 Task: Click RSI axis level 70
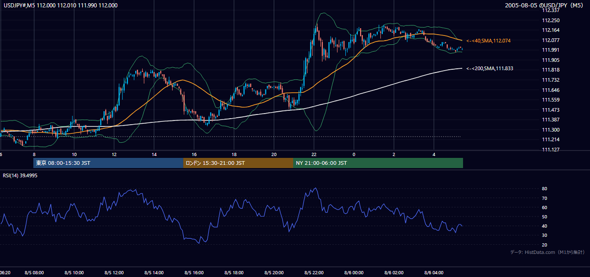[544, 199]
